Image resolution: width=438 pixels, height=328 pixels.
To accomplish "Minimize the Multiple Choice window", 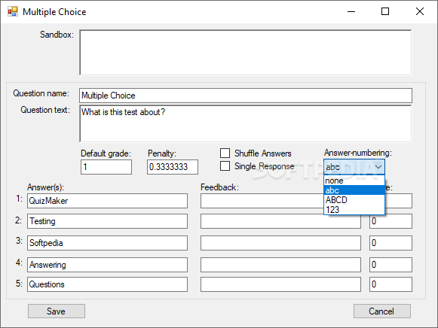I will [x=351, y=12].
